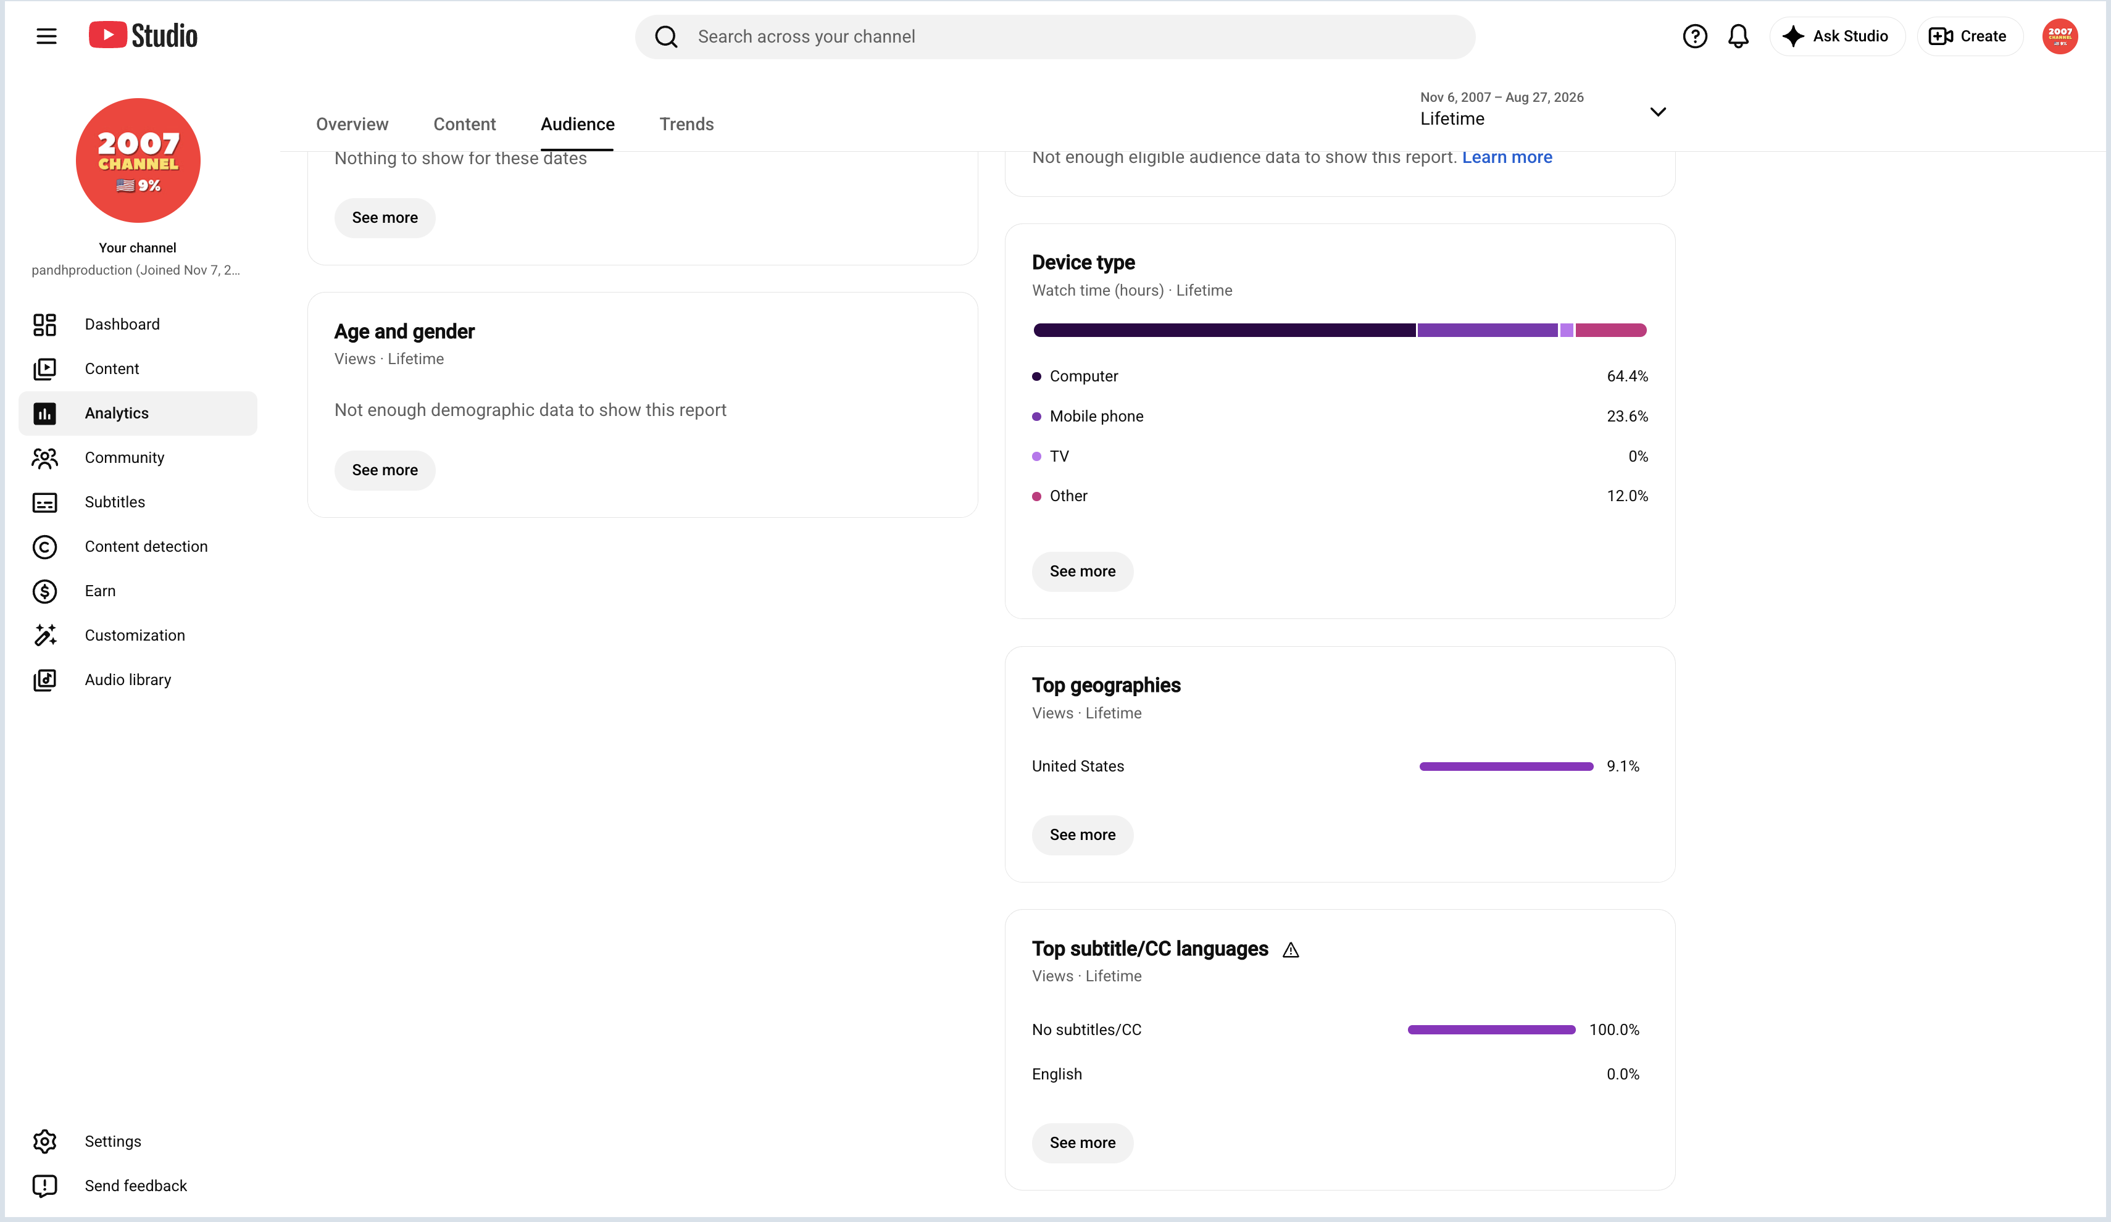Open the Dashboard sidebar icon
Screen dimensions: 2111x1222
(x=44, y=324)
